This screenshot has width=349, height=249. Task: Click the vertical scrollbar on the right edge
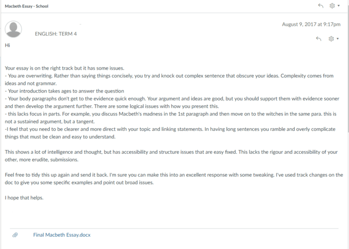click(x=348, y=66)
